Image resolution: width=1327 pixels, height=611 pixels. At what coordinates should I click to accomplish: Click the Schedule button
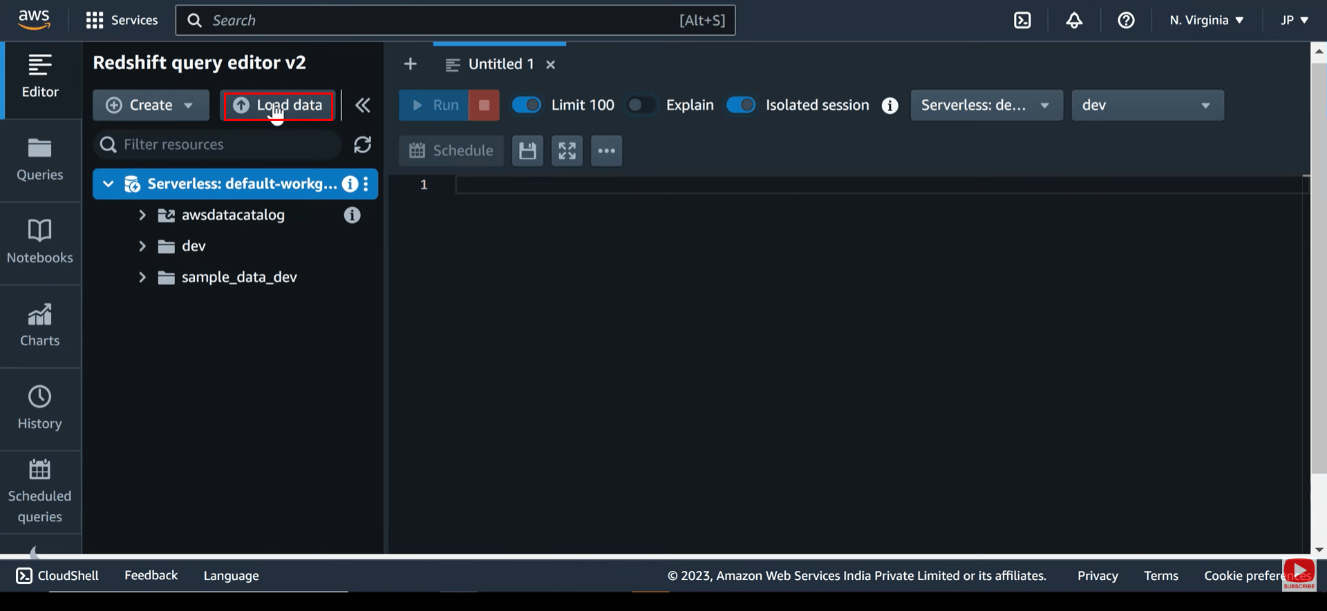pos(451,151)
